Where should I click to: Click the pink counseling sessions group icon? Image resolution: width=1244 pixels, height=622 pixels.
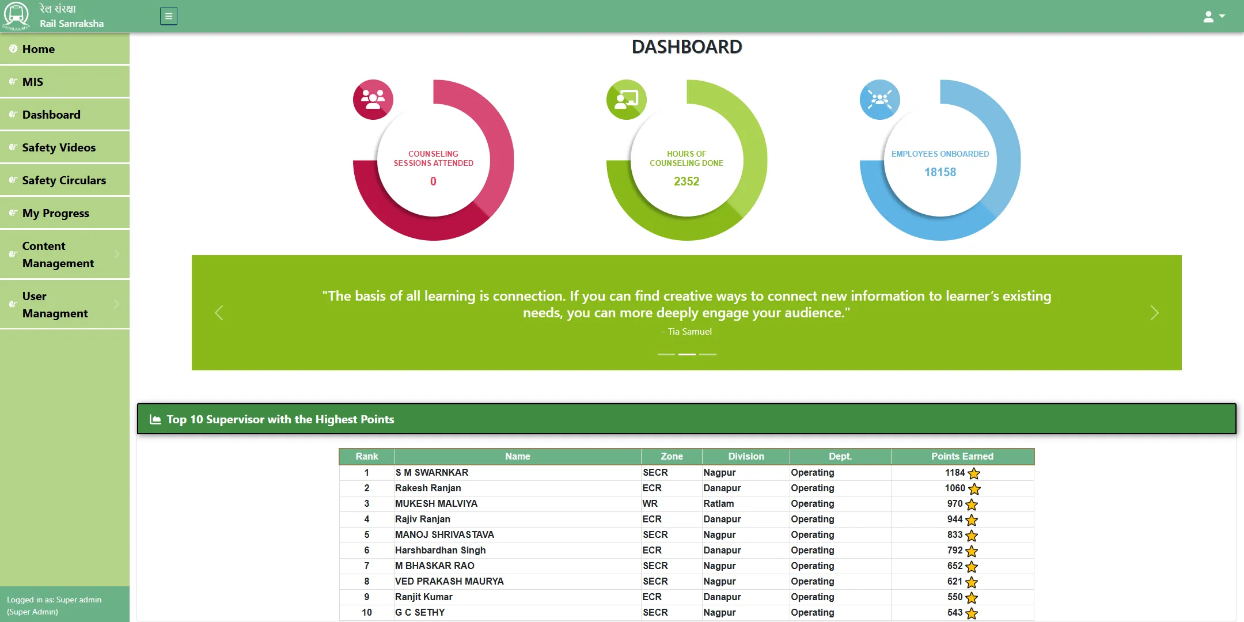coord(373,100)
